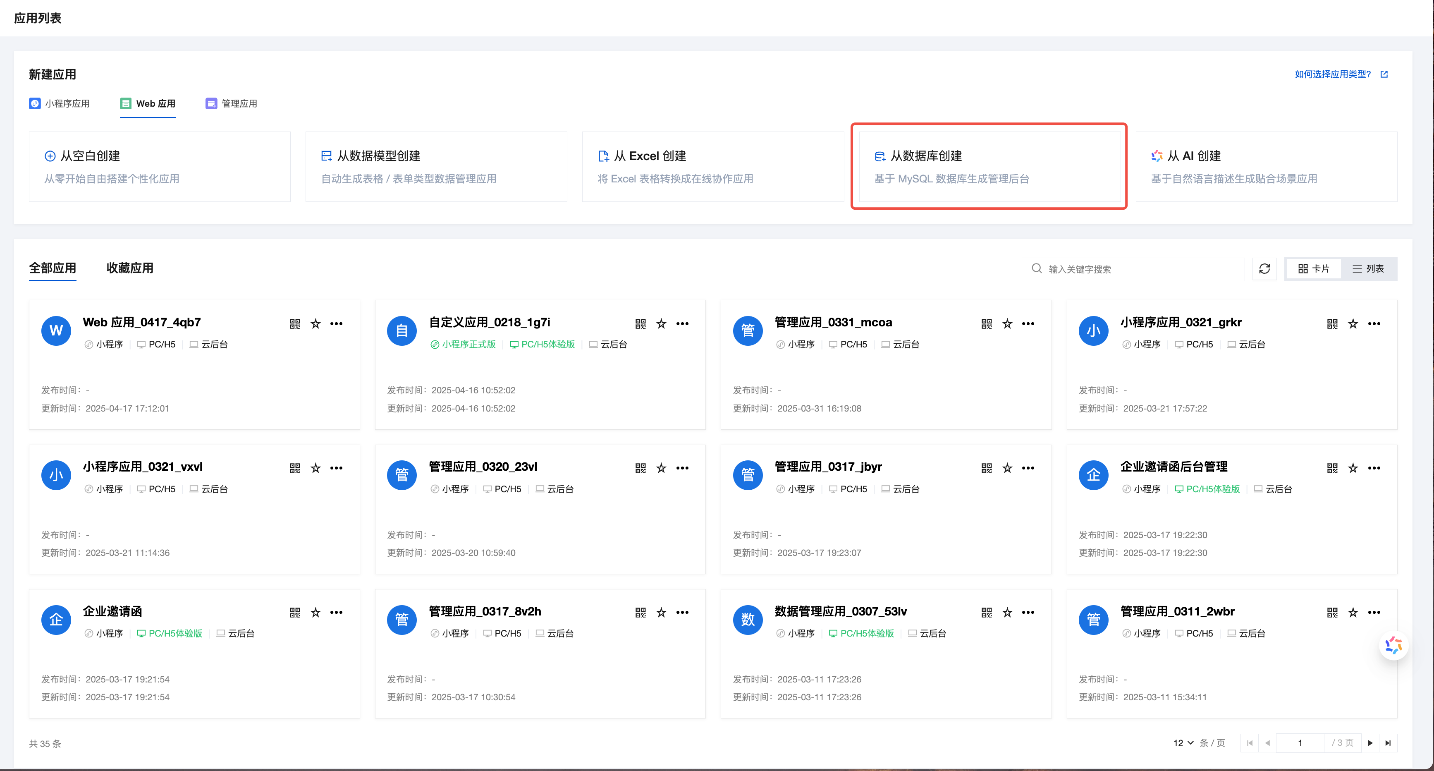Open 小程序正式版 link of 自定义应用_0218_1g7i
The width and height of the screenshot is (1434, 771).
click(x=463, y=345)
